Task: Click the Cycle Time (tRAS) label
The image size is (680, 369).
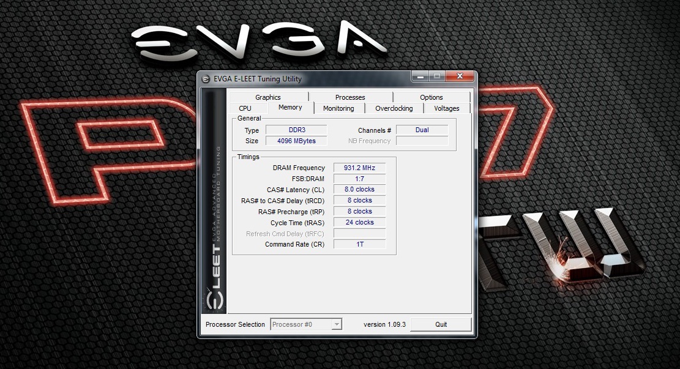Action: click(297, 223)
